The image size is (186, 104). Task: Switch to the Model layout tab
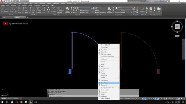click(x=4, y=98)
